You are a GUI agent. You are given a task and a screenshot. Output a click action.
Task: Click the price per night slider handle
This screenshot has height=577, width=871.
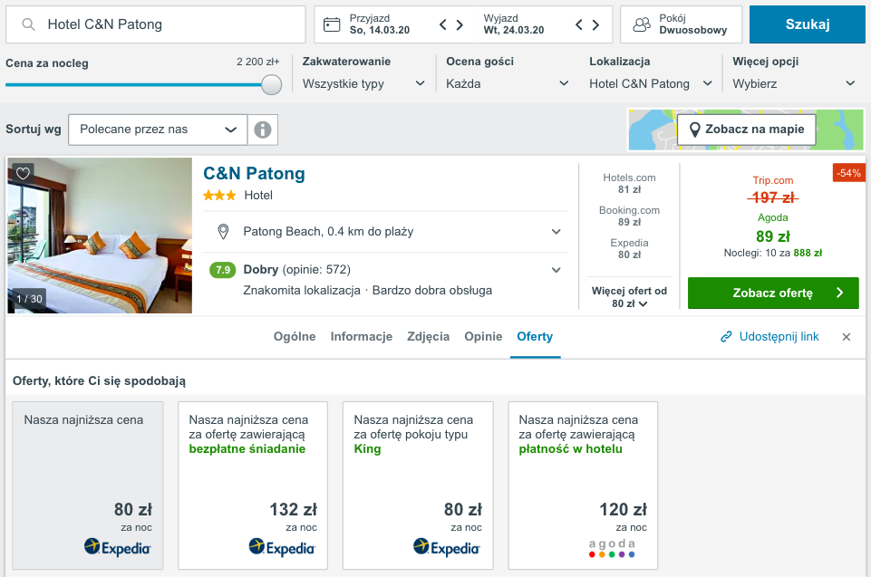271,85
